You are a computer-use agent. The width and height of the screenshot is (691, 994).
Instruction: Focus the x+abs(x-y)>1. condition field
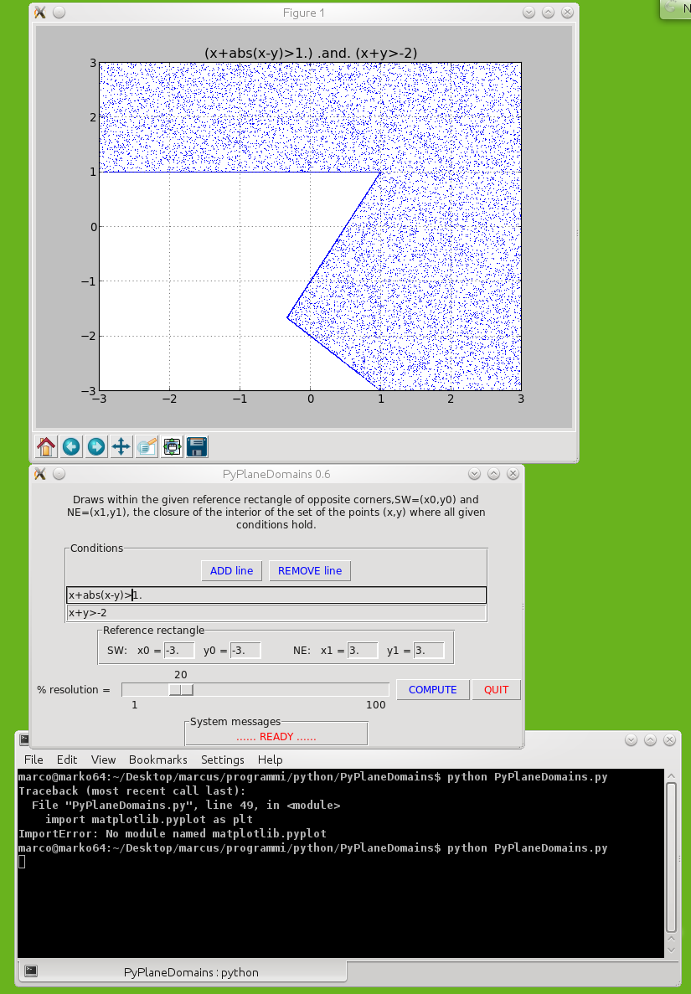click(276, 595)
